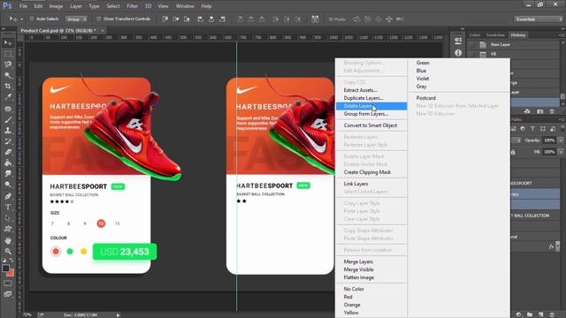566x318 pixels.
Task: Choose Duplicate Layers from context menu
Action: point(371,98)
